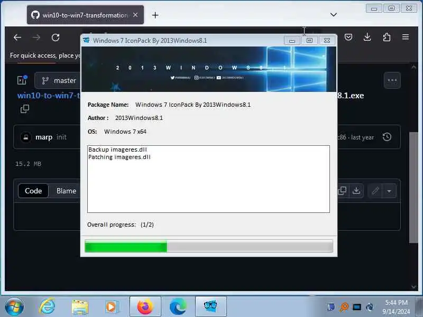Image resolution: width=423 pixels, height=317 pixels.
Task: Click the scrollbar down arrow in Firefox
Action: (x=414, y=286)
